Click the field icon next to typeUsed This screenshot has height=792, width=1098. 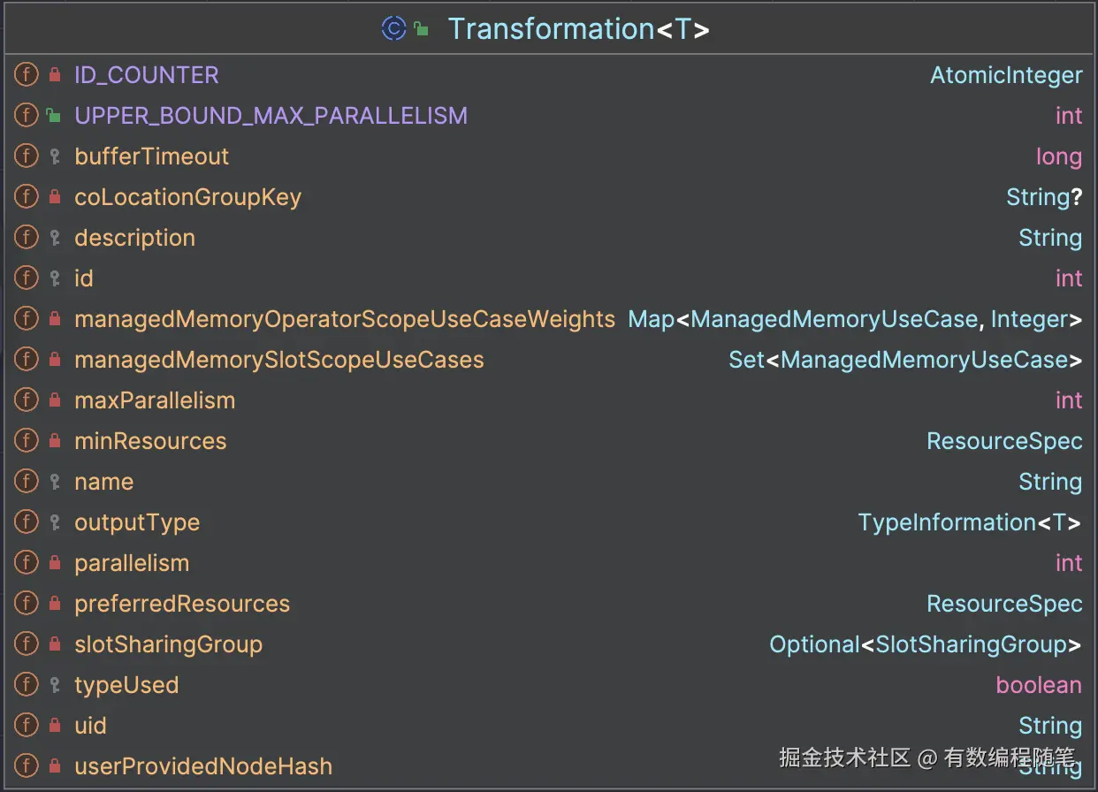tap(27, 685)
